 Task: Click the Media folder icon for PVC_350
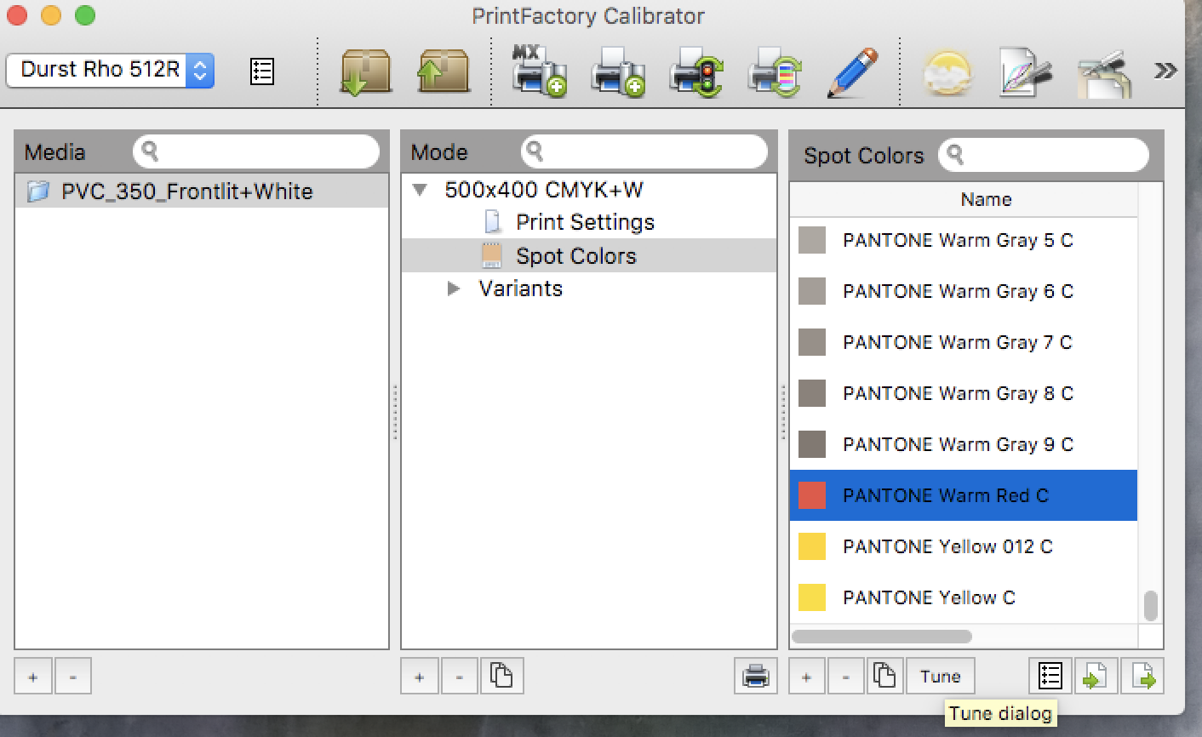click(x=37, y=191)
